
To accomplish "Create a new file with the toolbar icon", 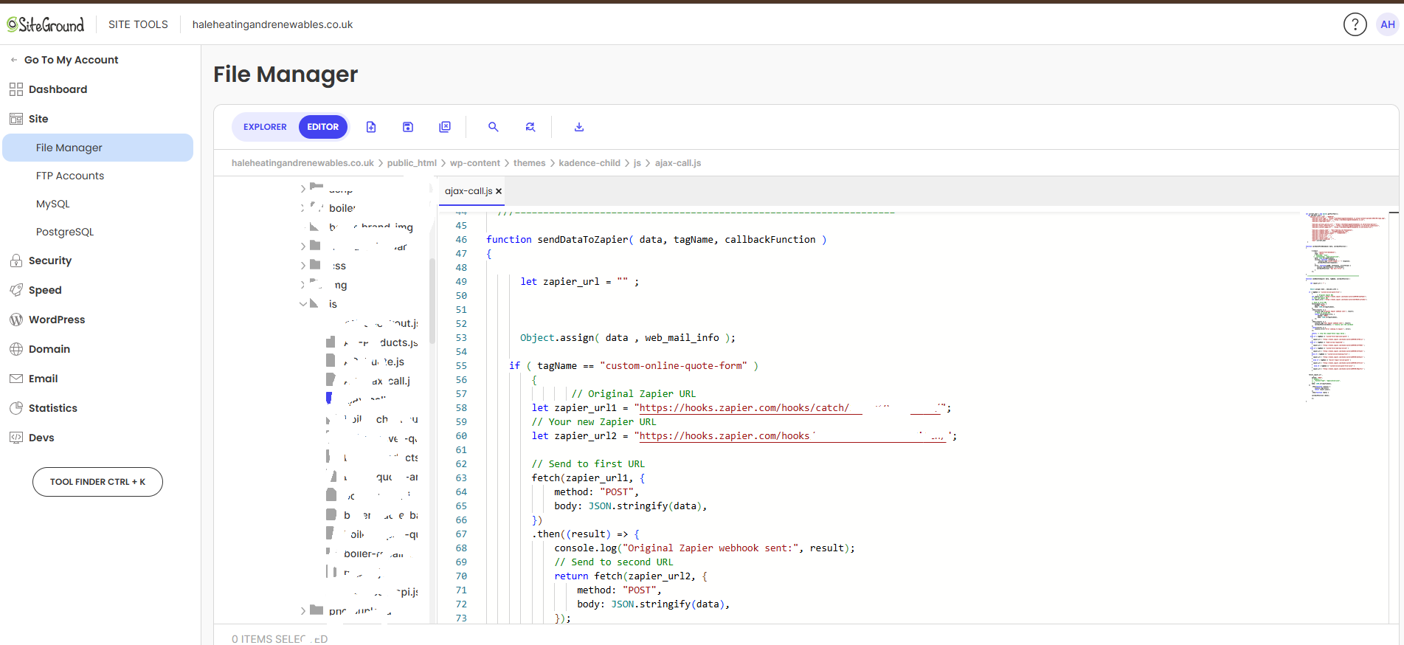I will click(x=371, y=127).
